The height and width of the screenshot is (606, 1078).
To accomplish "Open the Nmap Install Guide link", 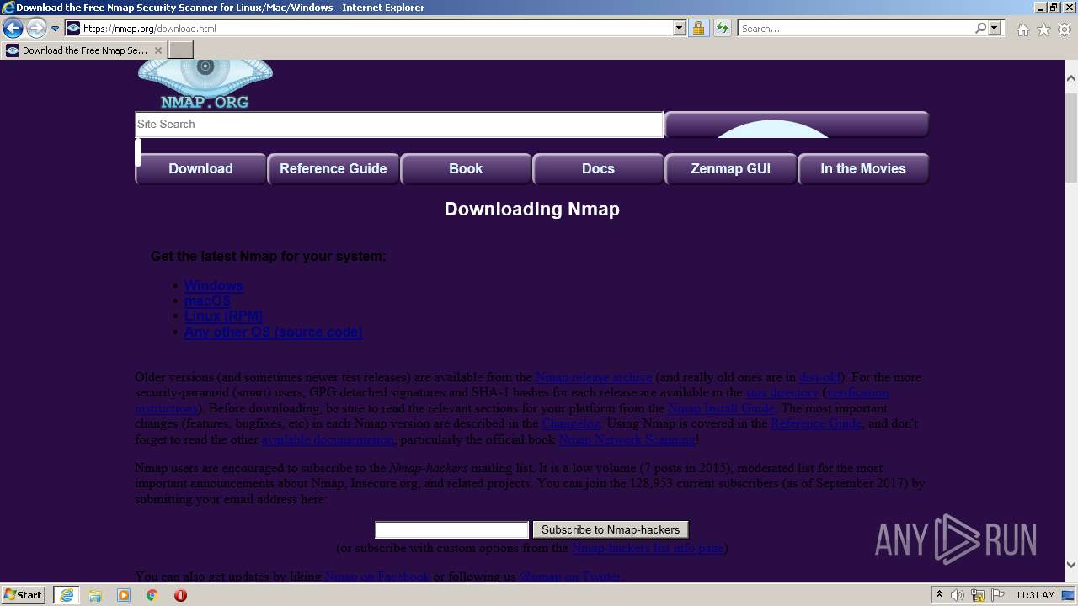I will click(721, 408).
